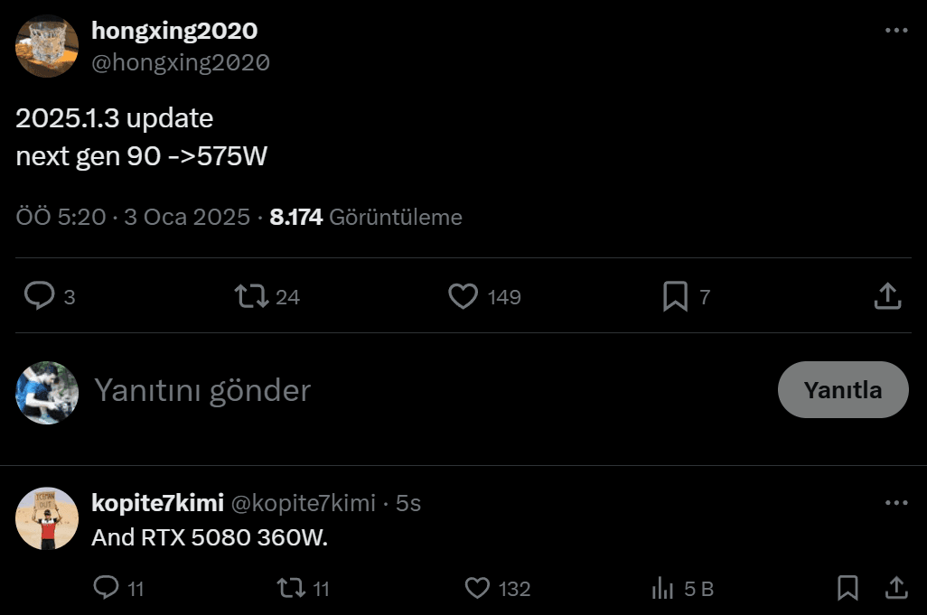Repost kopite7kimi's reply
Image resolution: width=927 pixels, height=615 pixels.
[290, 589]
